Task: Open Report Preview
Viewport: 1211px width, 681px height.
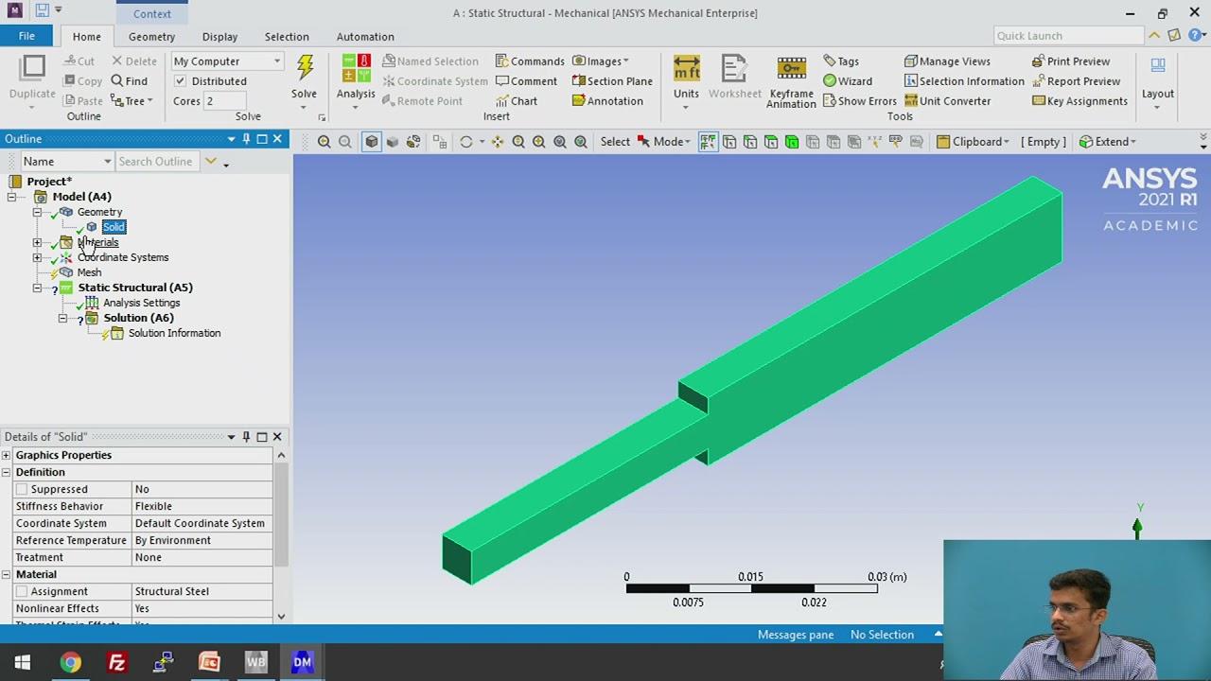Action: coord(1076,81)
